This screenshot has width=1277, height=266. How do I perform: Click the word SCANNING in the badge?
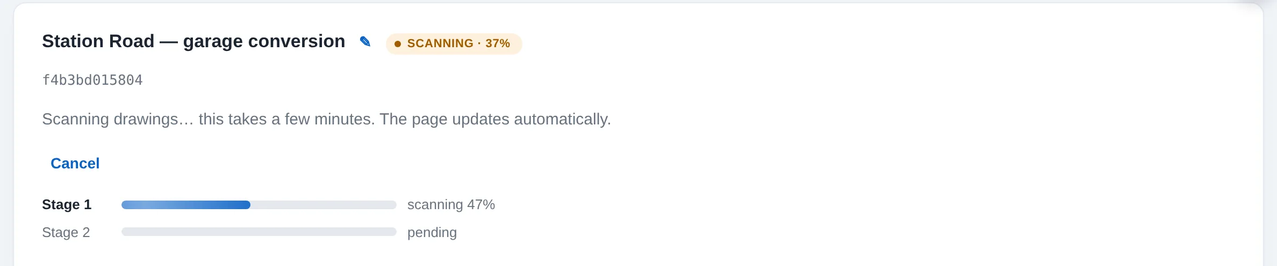[x=440, y=43]
